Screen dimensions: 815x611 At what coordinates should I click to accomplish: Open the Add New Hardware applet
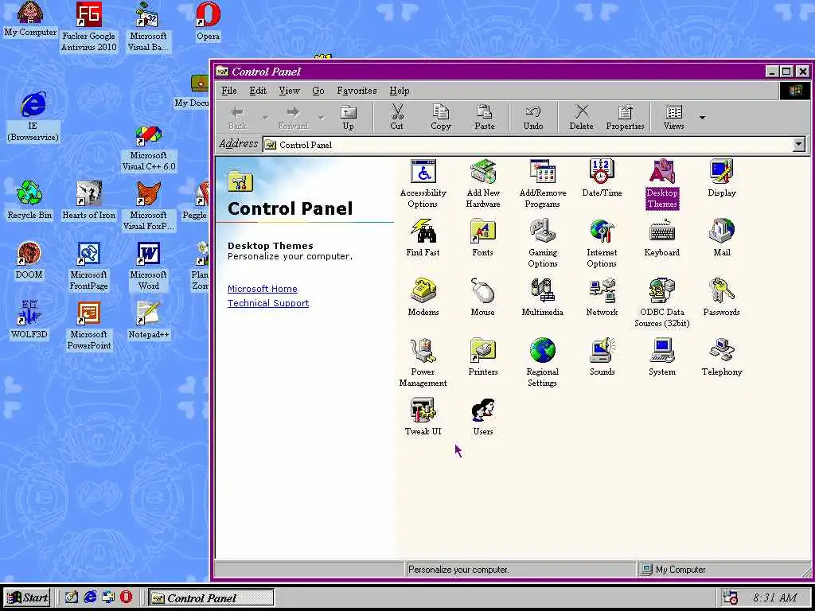(x=483, y=184)
